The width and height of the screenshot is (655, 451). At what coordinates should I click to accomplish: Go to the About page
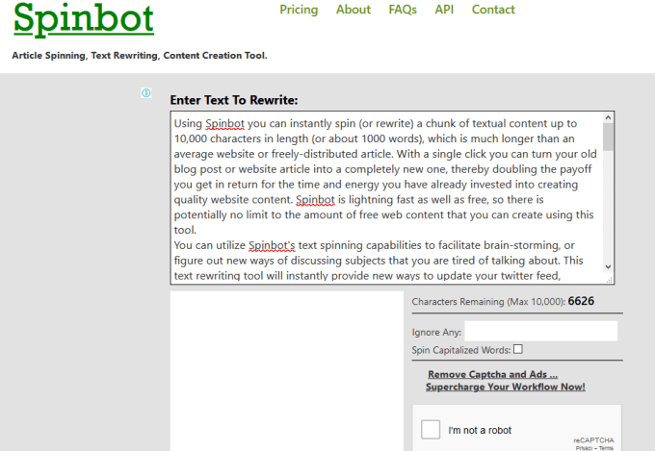point(354,10)
